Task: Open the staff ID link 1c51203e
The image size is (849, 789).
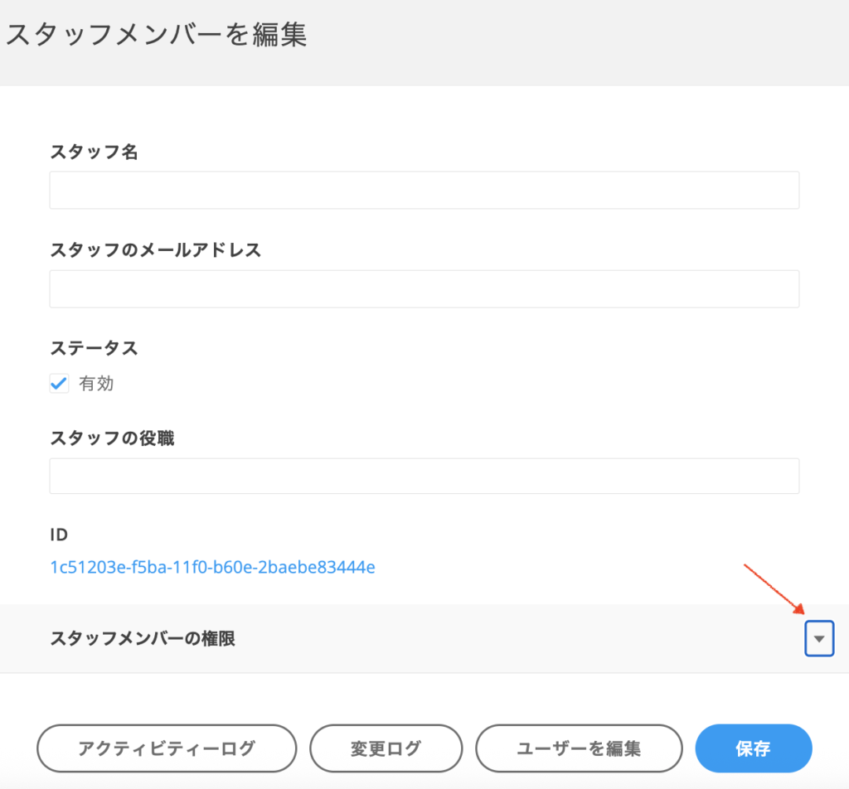Action: (213, 568)
